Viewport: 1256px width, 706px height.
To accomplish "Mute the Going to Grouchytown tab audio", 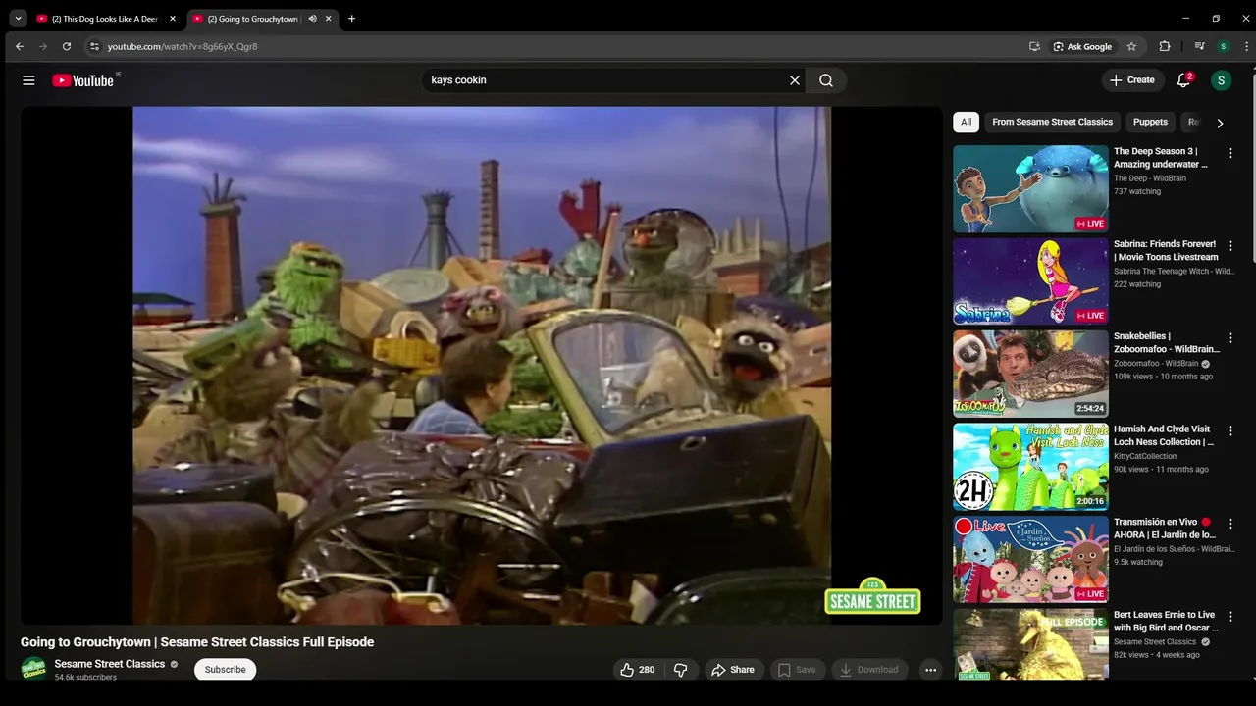I will (312, 19).
